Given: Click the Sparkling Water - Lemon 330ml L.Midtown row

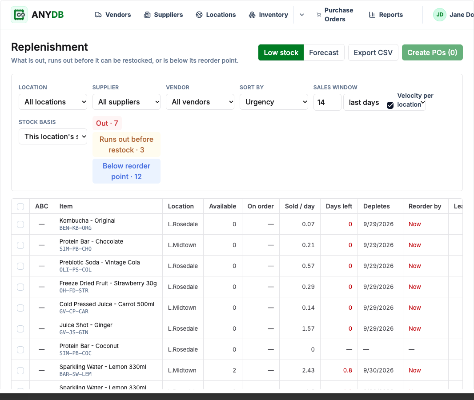Looking at the screenshot, I should point(237,370).
